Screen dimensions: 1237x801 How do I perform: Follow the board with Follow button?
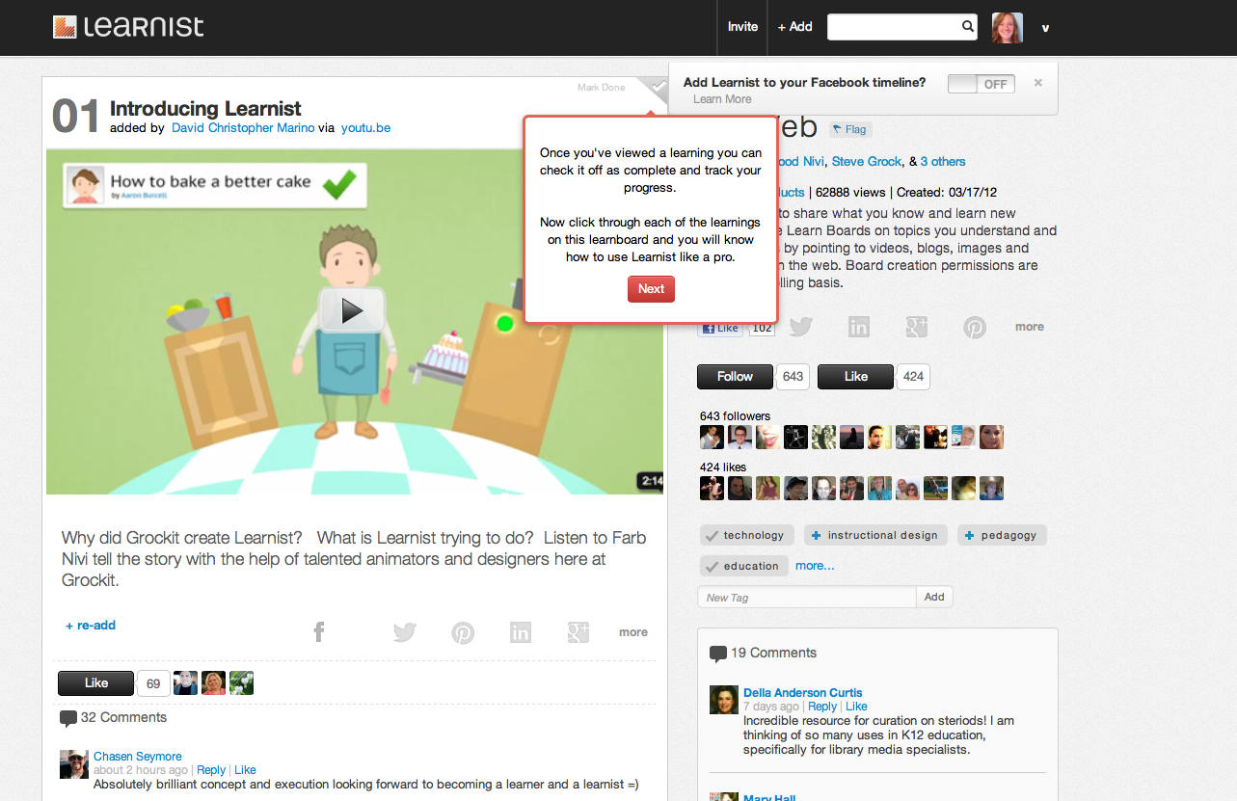(735, 377)
